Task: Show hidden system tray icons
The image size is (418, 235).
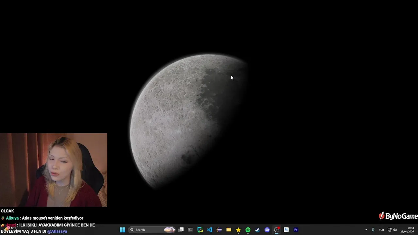Action: coord(366,230)
